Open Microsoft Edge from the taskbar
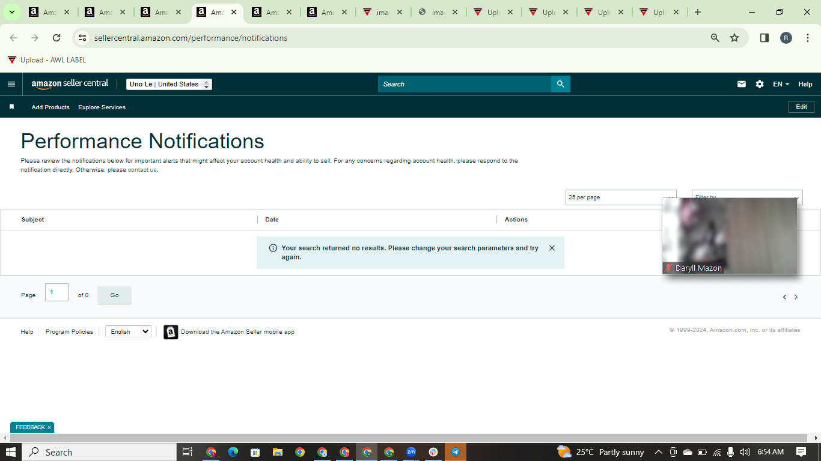 pyautogui.click(x=233, y=452)
